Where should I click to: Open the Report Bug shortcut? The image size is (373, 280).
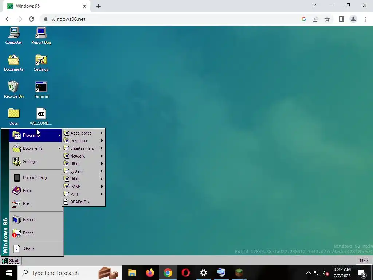[41, 36]
